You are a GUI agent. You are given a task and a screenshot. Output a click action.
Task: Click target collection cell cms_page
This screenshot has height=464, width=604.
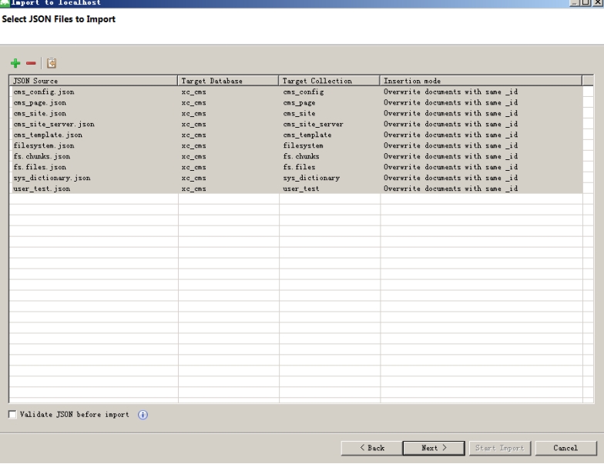[x=330, y=103]
